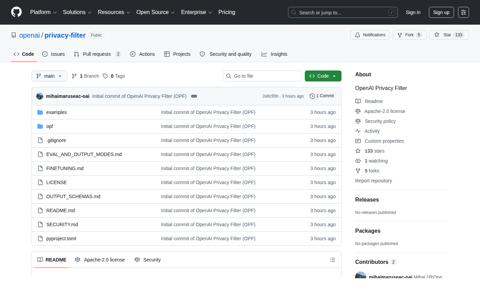Open README outline list icon
The width and height of the screenshot is (480, 308).
pyautogui.click(x=333, y=260)
